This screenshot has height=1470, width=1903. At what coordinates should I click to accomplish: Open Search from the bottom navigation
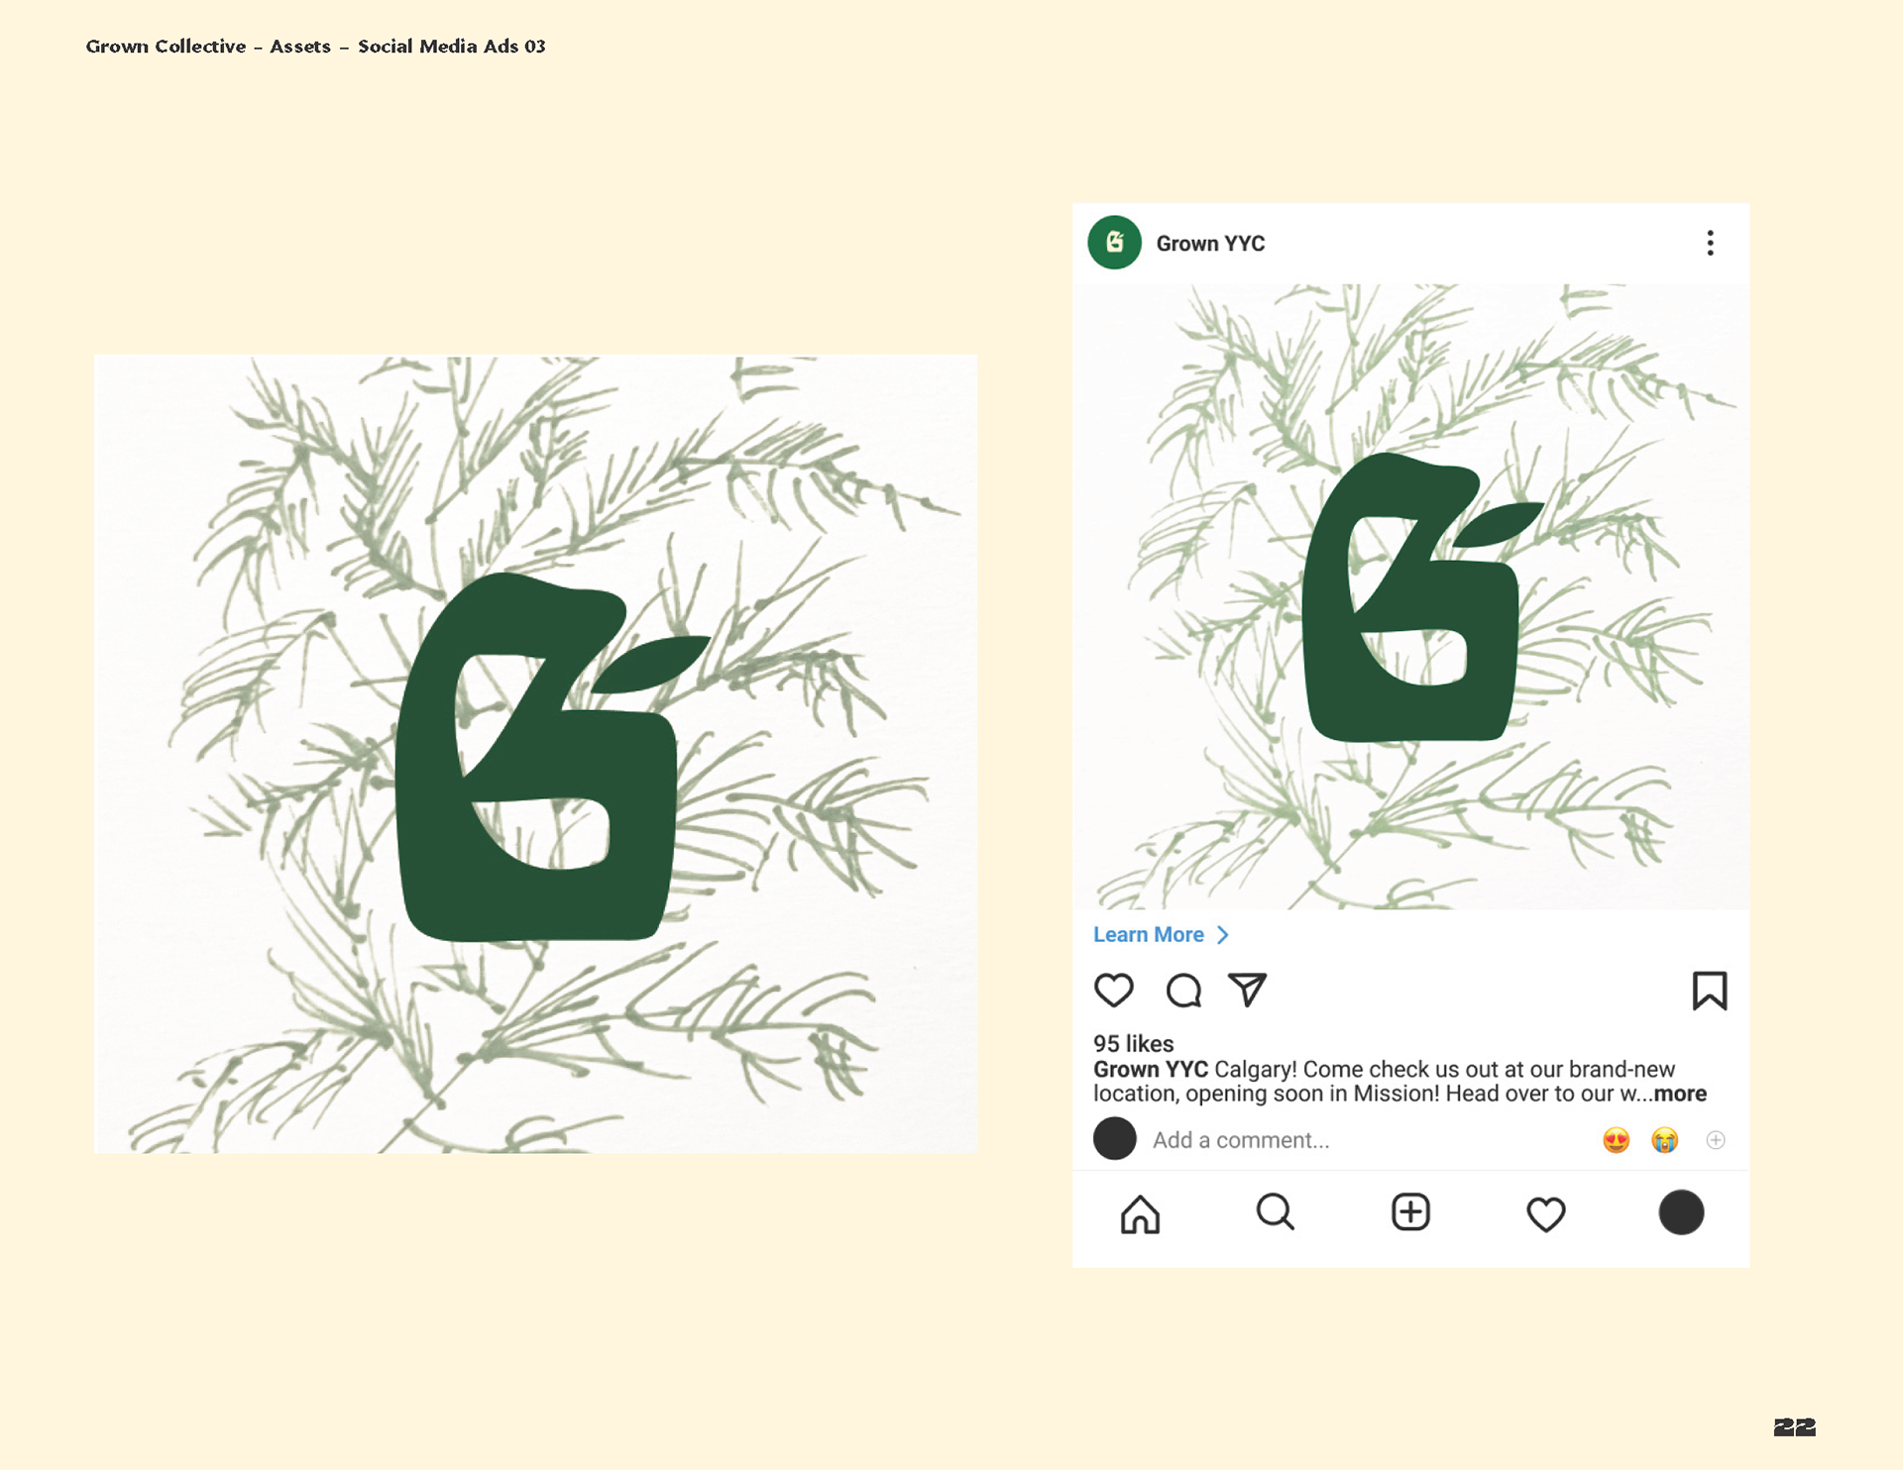point(1275,1211)
